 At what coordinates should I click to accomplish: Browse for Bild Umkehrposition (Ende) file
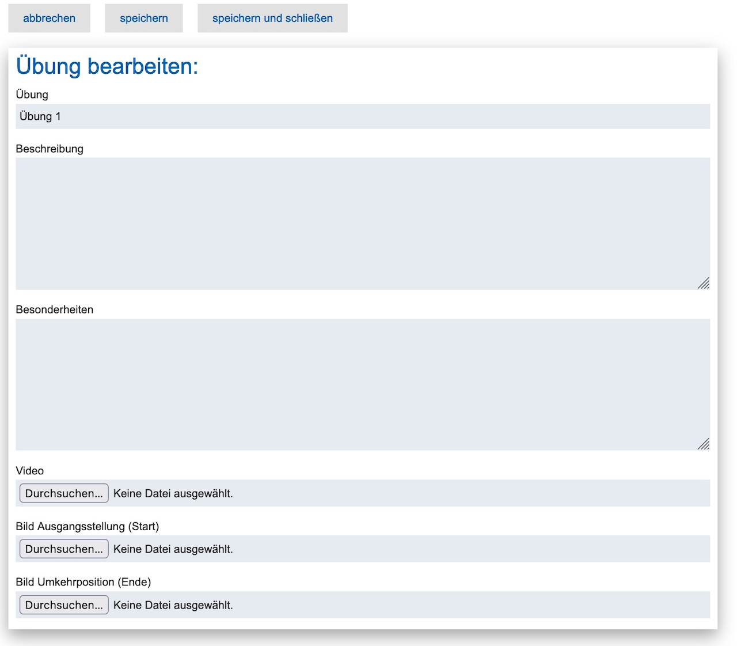64,605
